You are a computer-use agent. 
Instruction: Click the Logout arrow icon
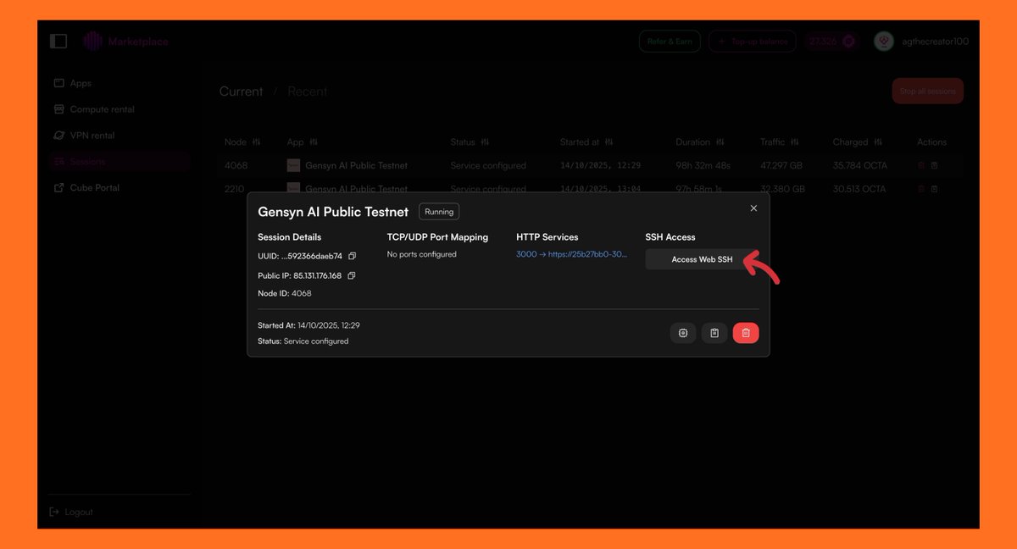55,512
